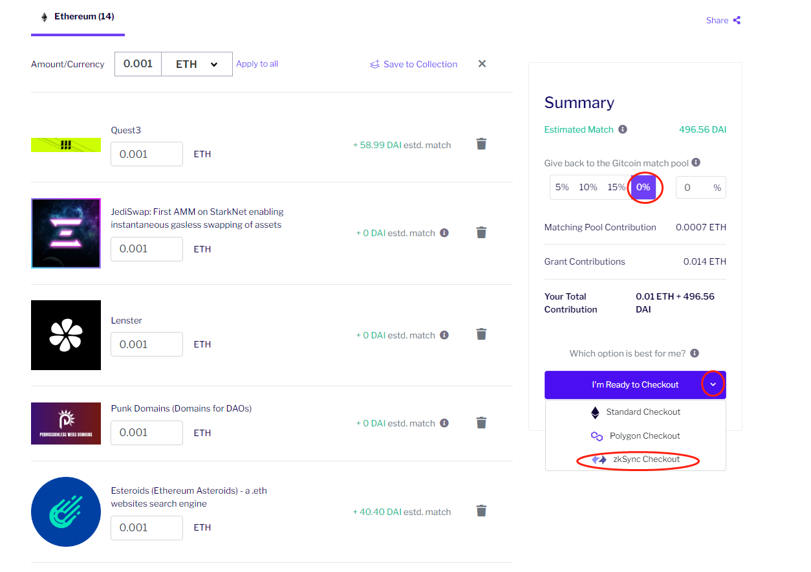Switch to the Ethereum (14) tab

78,17
